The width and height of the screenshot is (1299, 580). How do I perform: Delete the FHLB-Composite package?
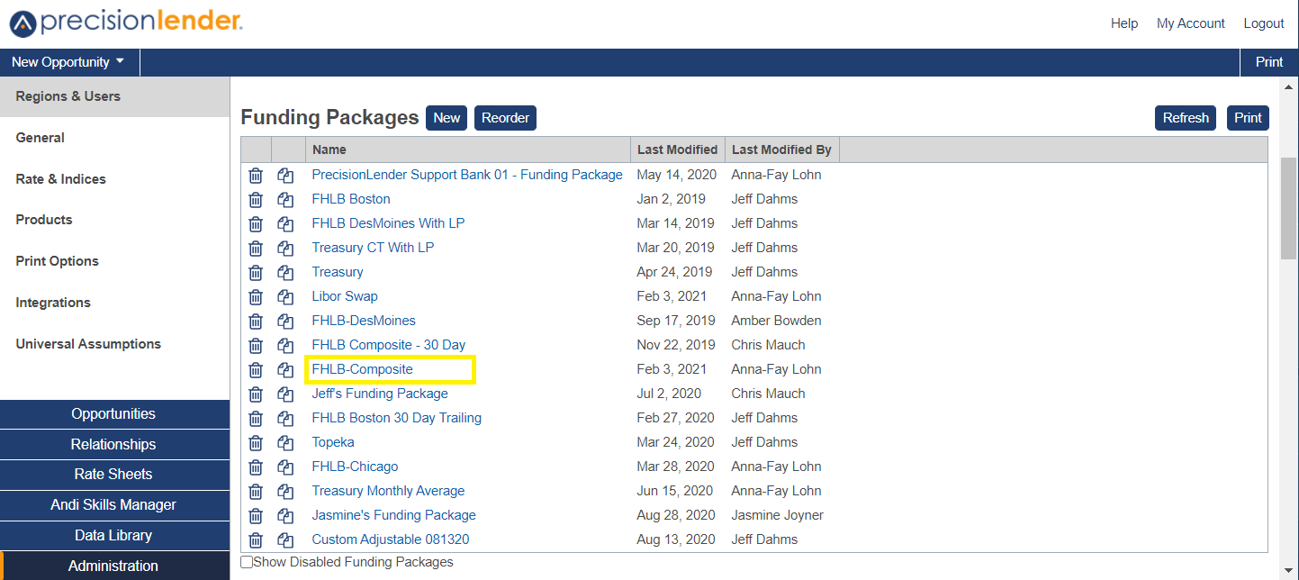[256, 369]
